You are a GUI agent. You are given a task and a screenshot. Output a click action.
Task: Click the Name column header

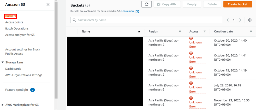tap(86, 31)
